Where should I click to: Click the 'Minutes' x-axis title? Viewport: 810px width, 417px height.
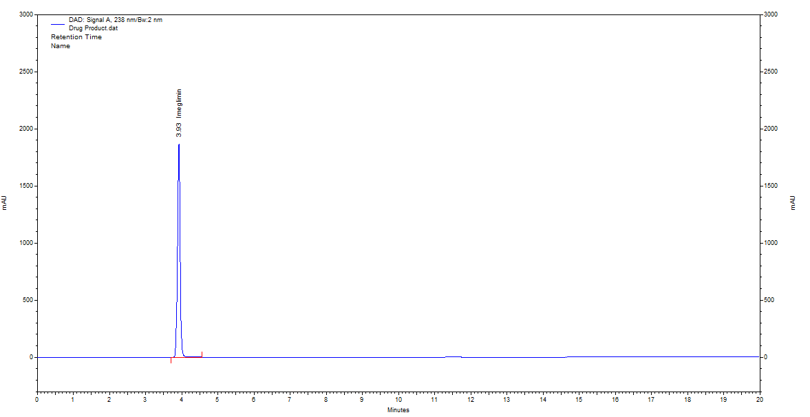coord(398,410)
